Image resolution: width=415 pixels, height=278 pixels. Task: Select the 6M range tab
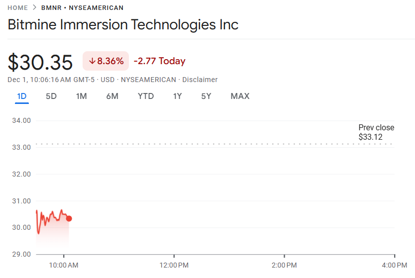pos(112,96)
